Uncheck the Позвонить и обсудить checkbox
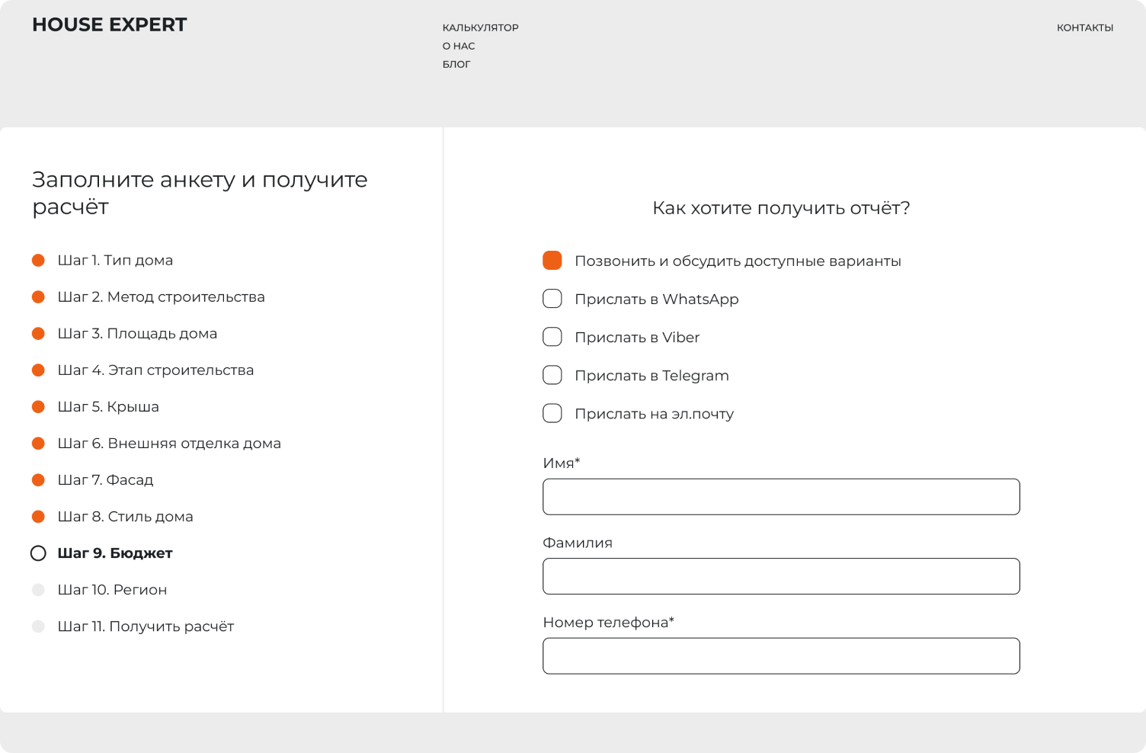Viewport: 1146px width, 753px height. pyautogui.click(x=552, y=261)
